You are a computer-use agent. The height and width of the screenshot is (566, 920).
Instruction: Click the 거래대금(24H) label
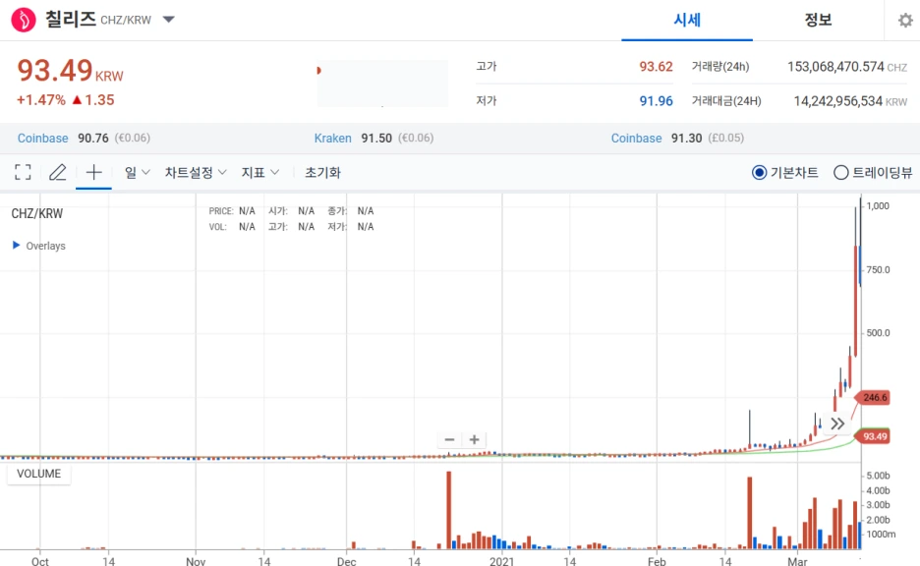pos(726,101)
